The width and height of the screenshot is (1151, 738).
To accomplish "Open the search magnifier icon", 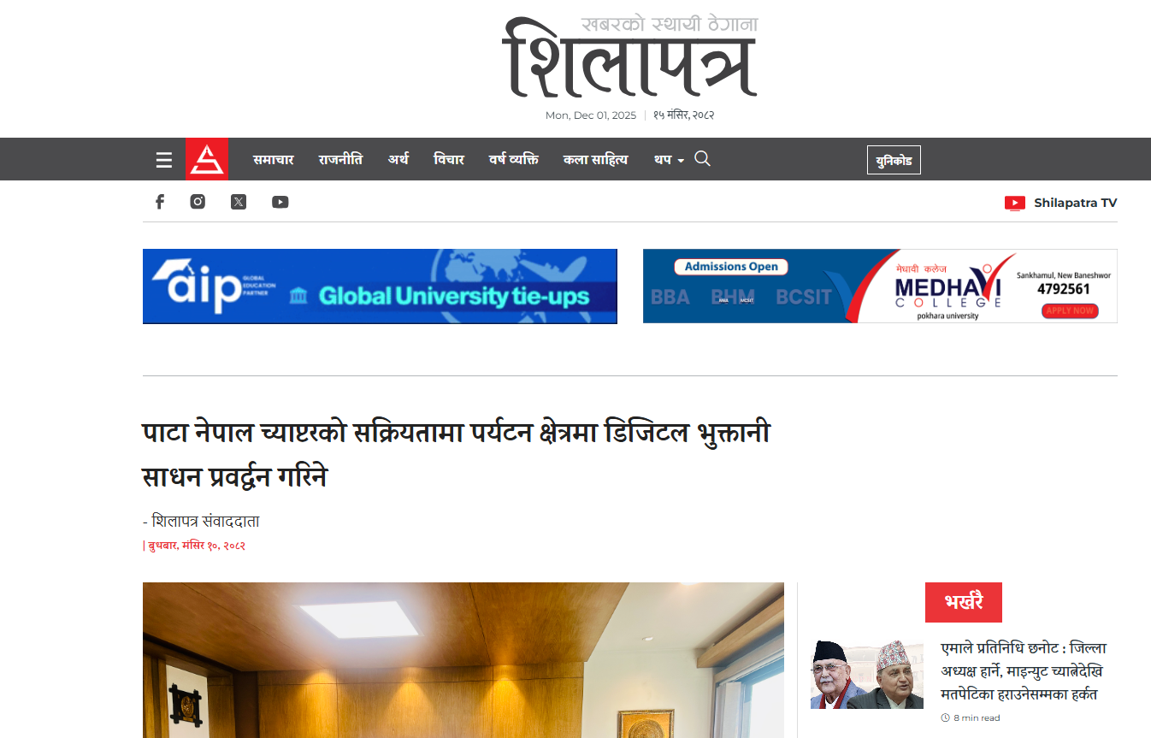I will (x=702, y=159).
